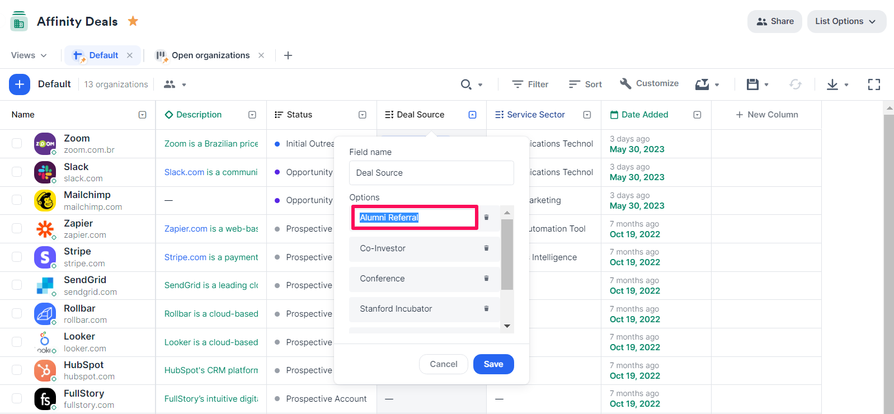Select the Default view tab

(x=103, y=55)
